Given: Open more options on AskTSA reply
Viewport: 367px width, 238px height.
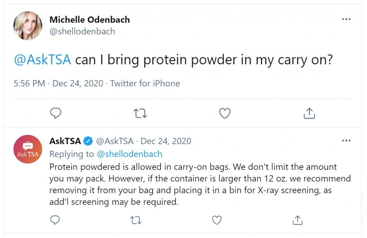Looking at the screenshot, I should [x=346, y=141].
